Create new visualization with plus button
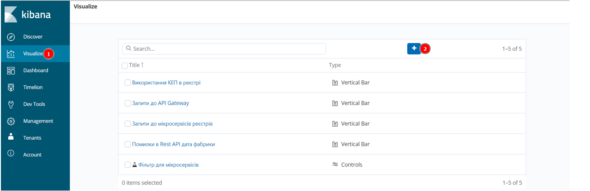This screenshot has width=590, height=191. click(x=414, y=49)
